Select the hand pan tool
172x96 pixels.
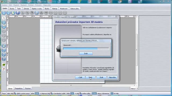(x=4, y=46)
